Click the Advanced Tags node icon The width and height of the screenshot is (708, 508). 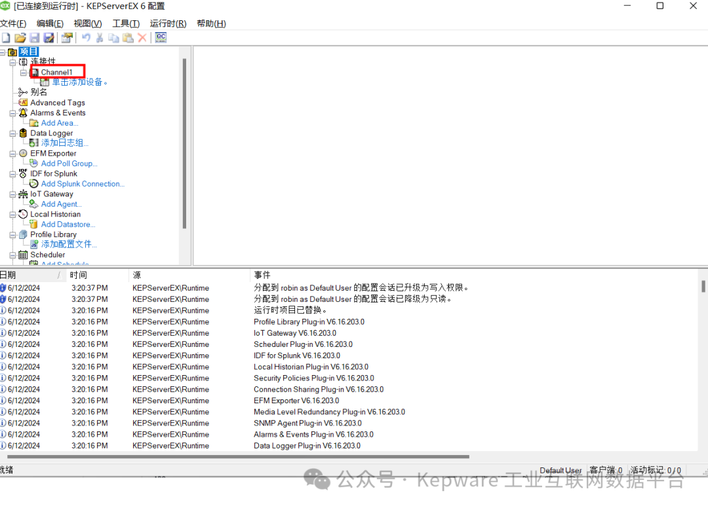coord(23,103)
